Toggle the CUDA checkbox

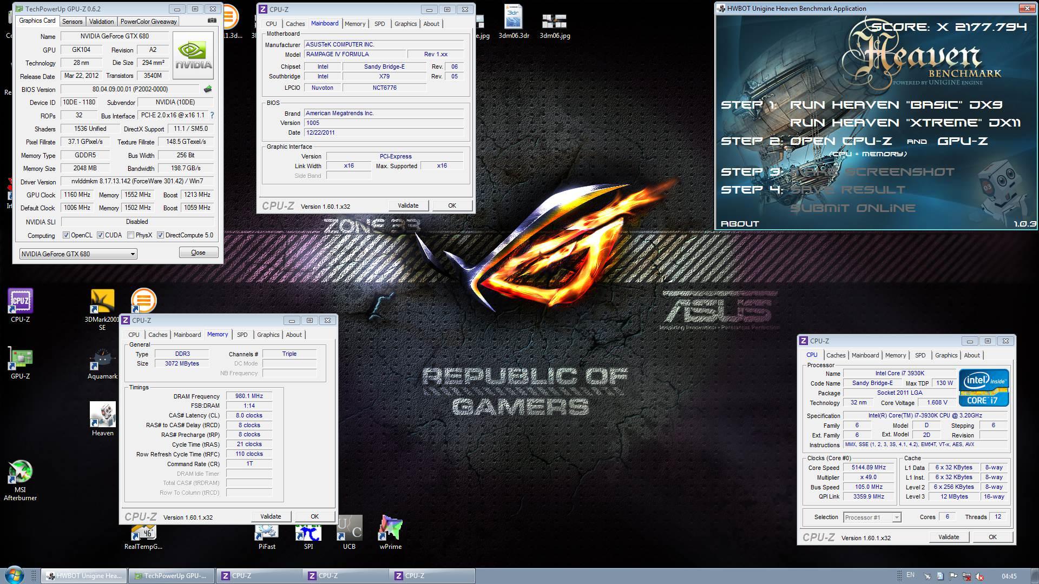point(100,235)
